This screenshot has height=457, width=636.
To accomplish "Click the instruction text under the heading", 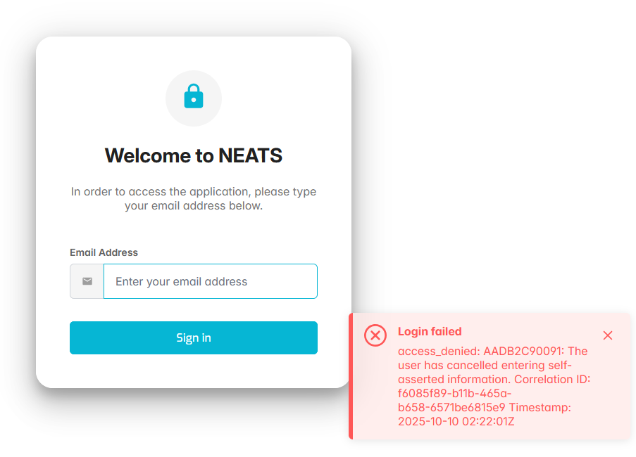I will 194,199.
